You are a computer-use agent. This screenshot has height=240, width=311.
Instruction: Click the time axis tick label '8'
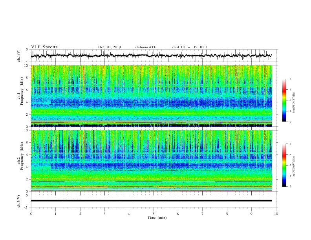click(227, 214)
